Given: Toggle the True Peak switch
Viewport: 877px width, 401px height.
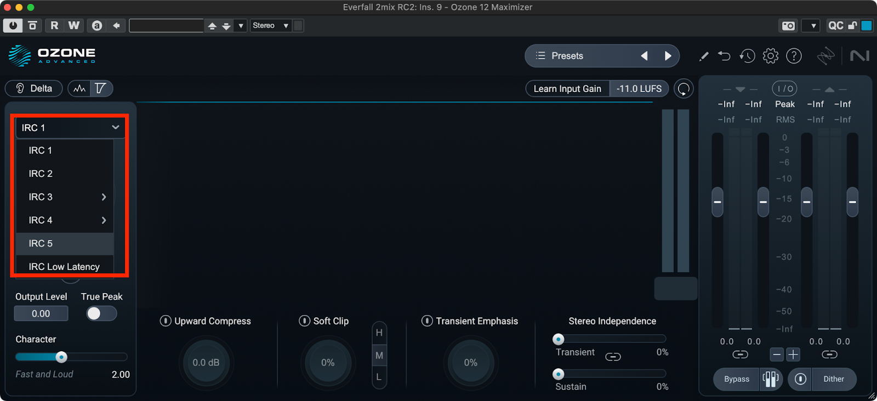Looking at the screenshot, I should [x=101, y=313].
